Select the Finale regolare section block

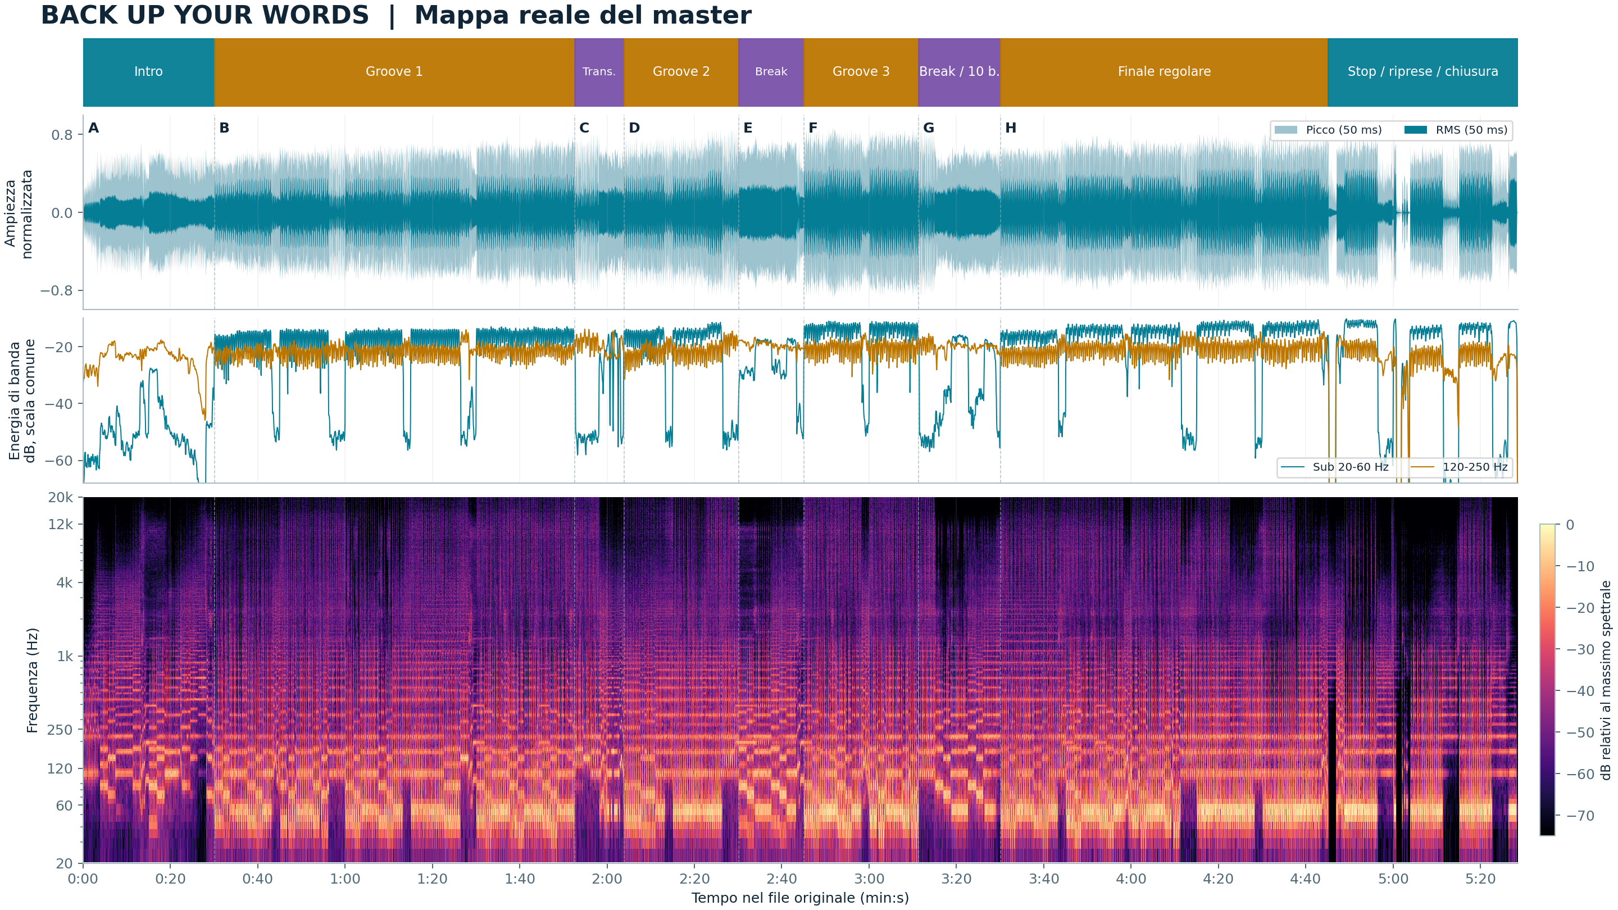tap(1164, 71)
